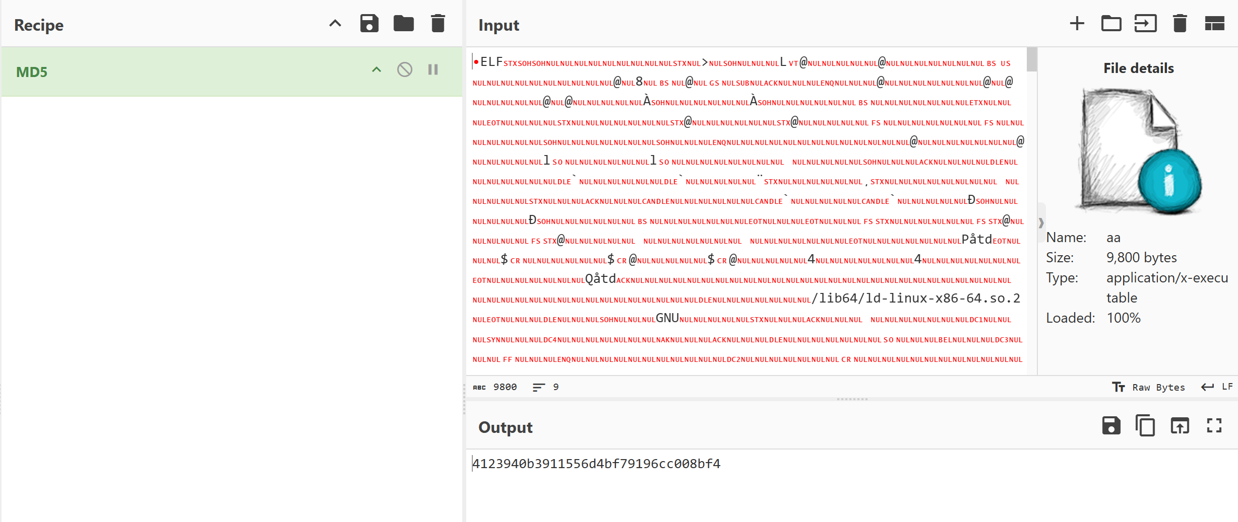This screenshot has width=1238, height=522.
Task: Collapse the MD5 operation arguments
Action: (x=377, y=69)
